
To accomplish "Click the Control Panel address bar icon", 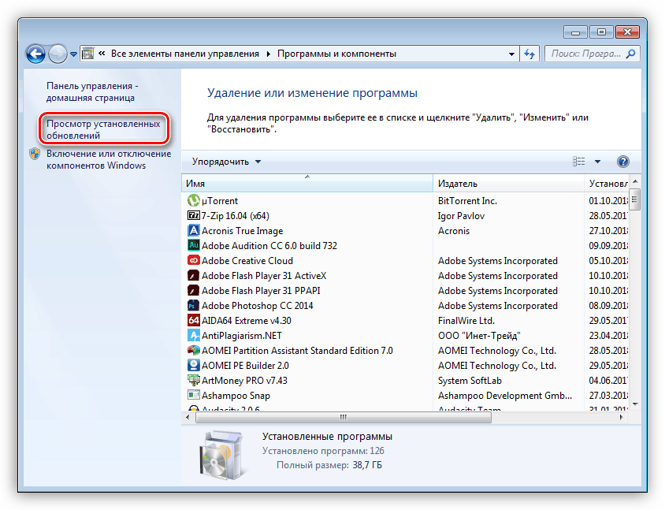I will 87,54.
